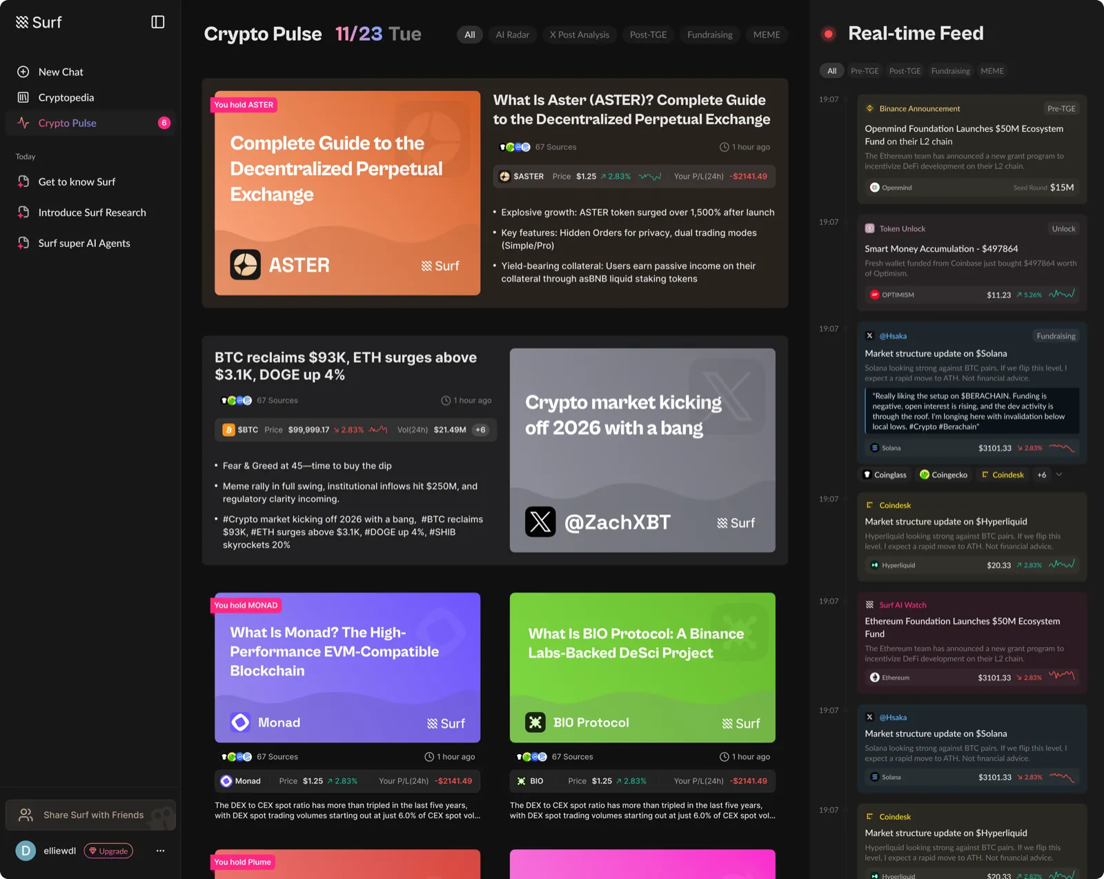Screen dimensions: 1104x879
Task: Select the All filter in Crypto Pulse
Action: (x=470, y=34)
